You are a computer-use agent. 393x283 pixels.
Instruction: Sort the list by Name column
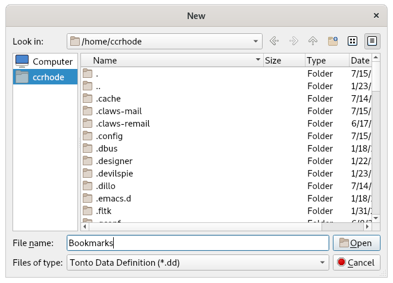click(x=172, y=60)
